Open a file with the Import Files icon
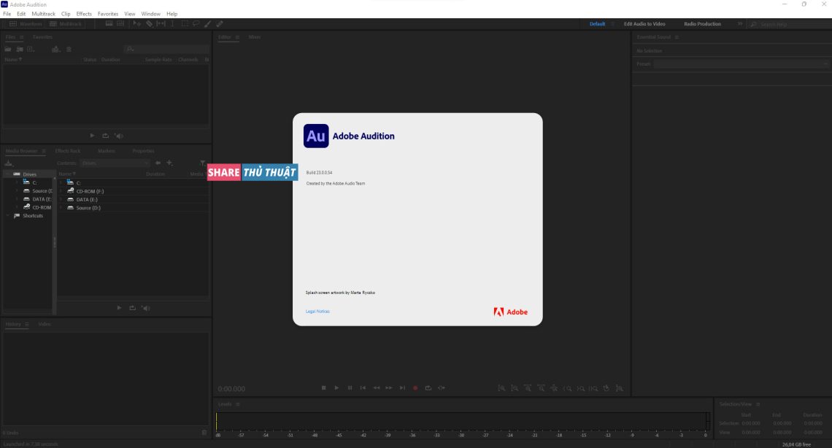 pyautogui.click(x=8, y=49)
